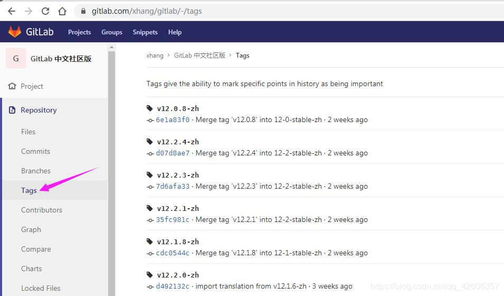Click tag icon beside v12.2.4-zh
This screenshot has width=504, height=296.
click(x=149, y=142)
